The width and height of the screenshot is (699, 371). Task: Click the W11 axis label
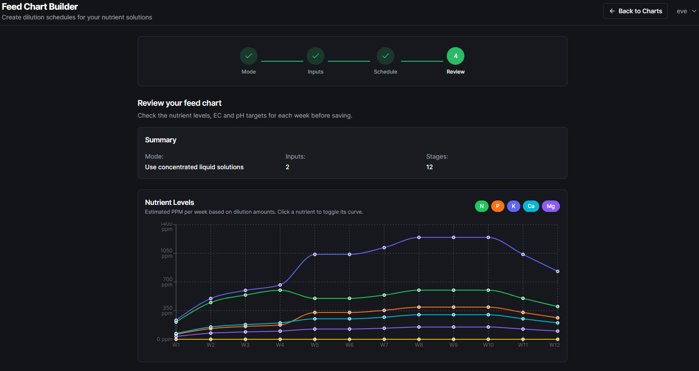[x=523, y=345]
